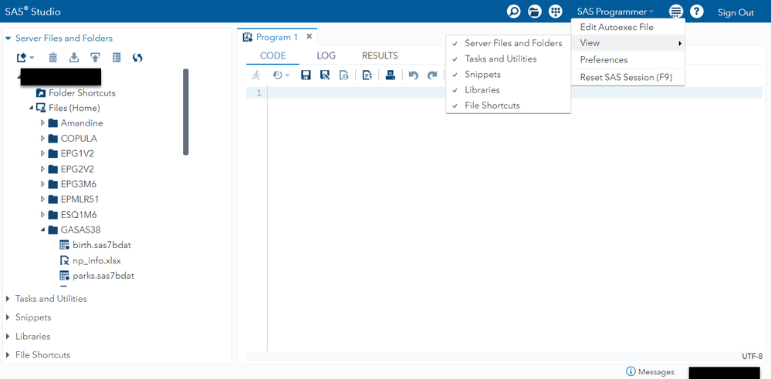Open the more application options menu icon
The image size is (771, 379).
[x=676, y=12]
